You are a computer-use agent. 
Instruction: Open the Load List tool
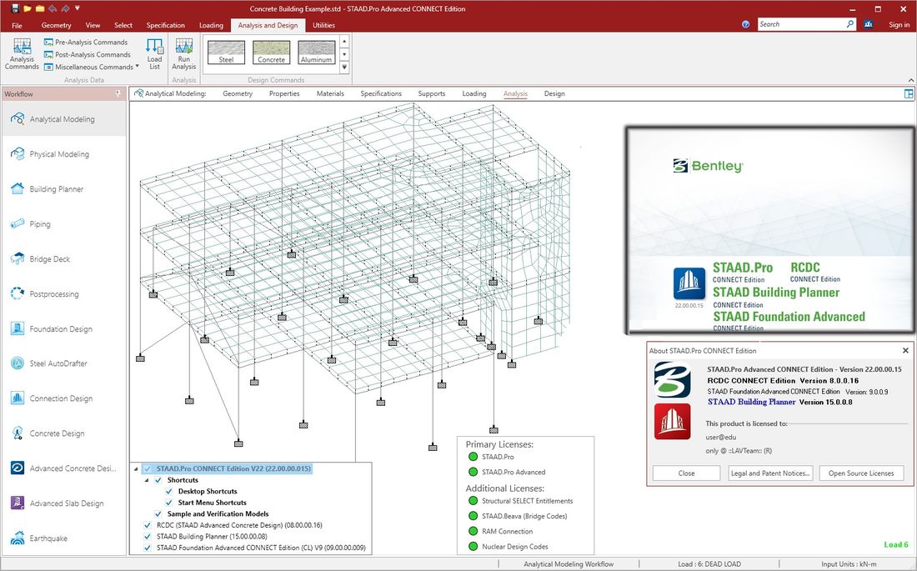coord(154,54)
